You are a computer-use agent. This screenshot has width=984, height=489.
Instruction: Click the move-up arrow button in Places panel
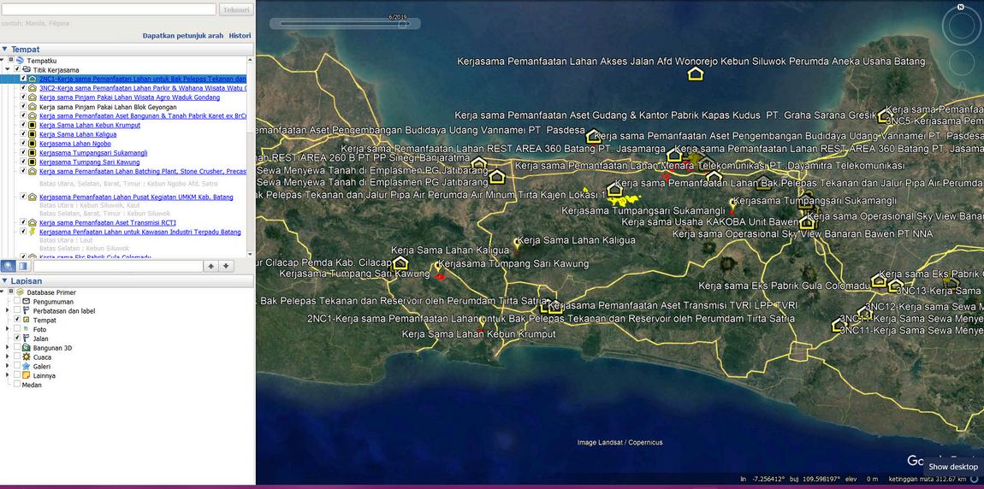(210, 266)
